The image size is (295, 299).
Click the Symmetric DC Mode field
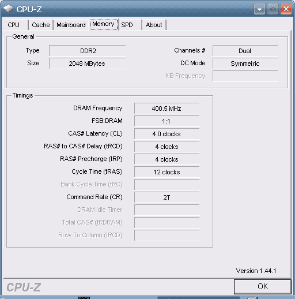[x=245, y=63]
